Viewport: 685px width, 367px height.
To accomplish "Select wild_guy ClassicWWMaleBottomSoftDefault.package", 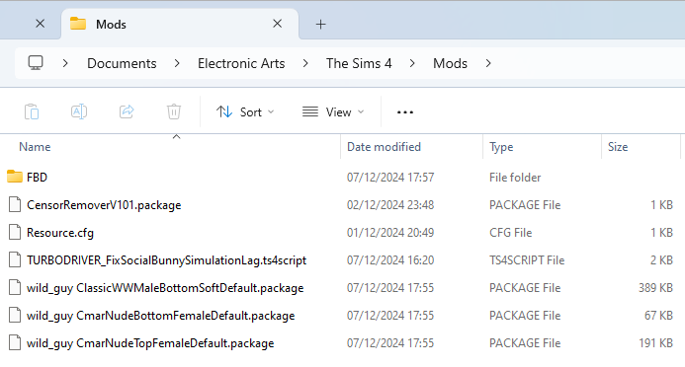I will 165,288.
